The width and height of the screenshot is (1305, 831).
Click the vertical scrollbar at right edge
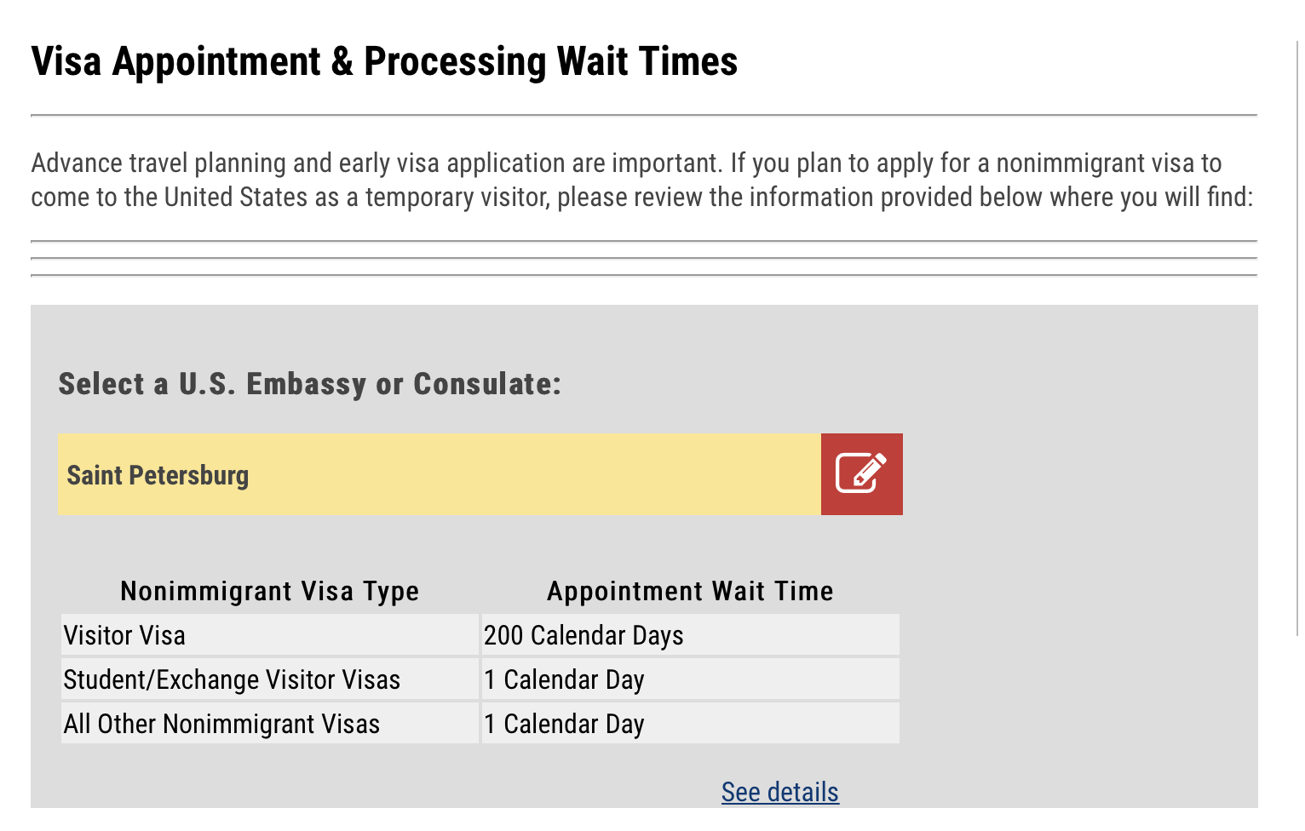(1297, 341)
